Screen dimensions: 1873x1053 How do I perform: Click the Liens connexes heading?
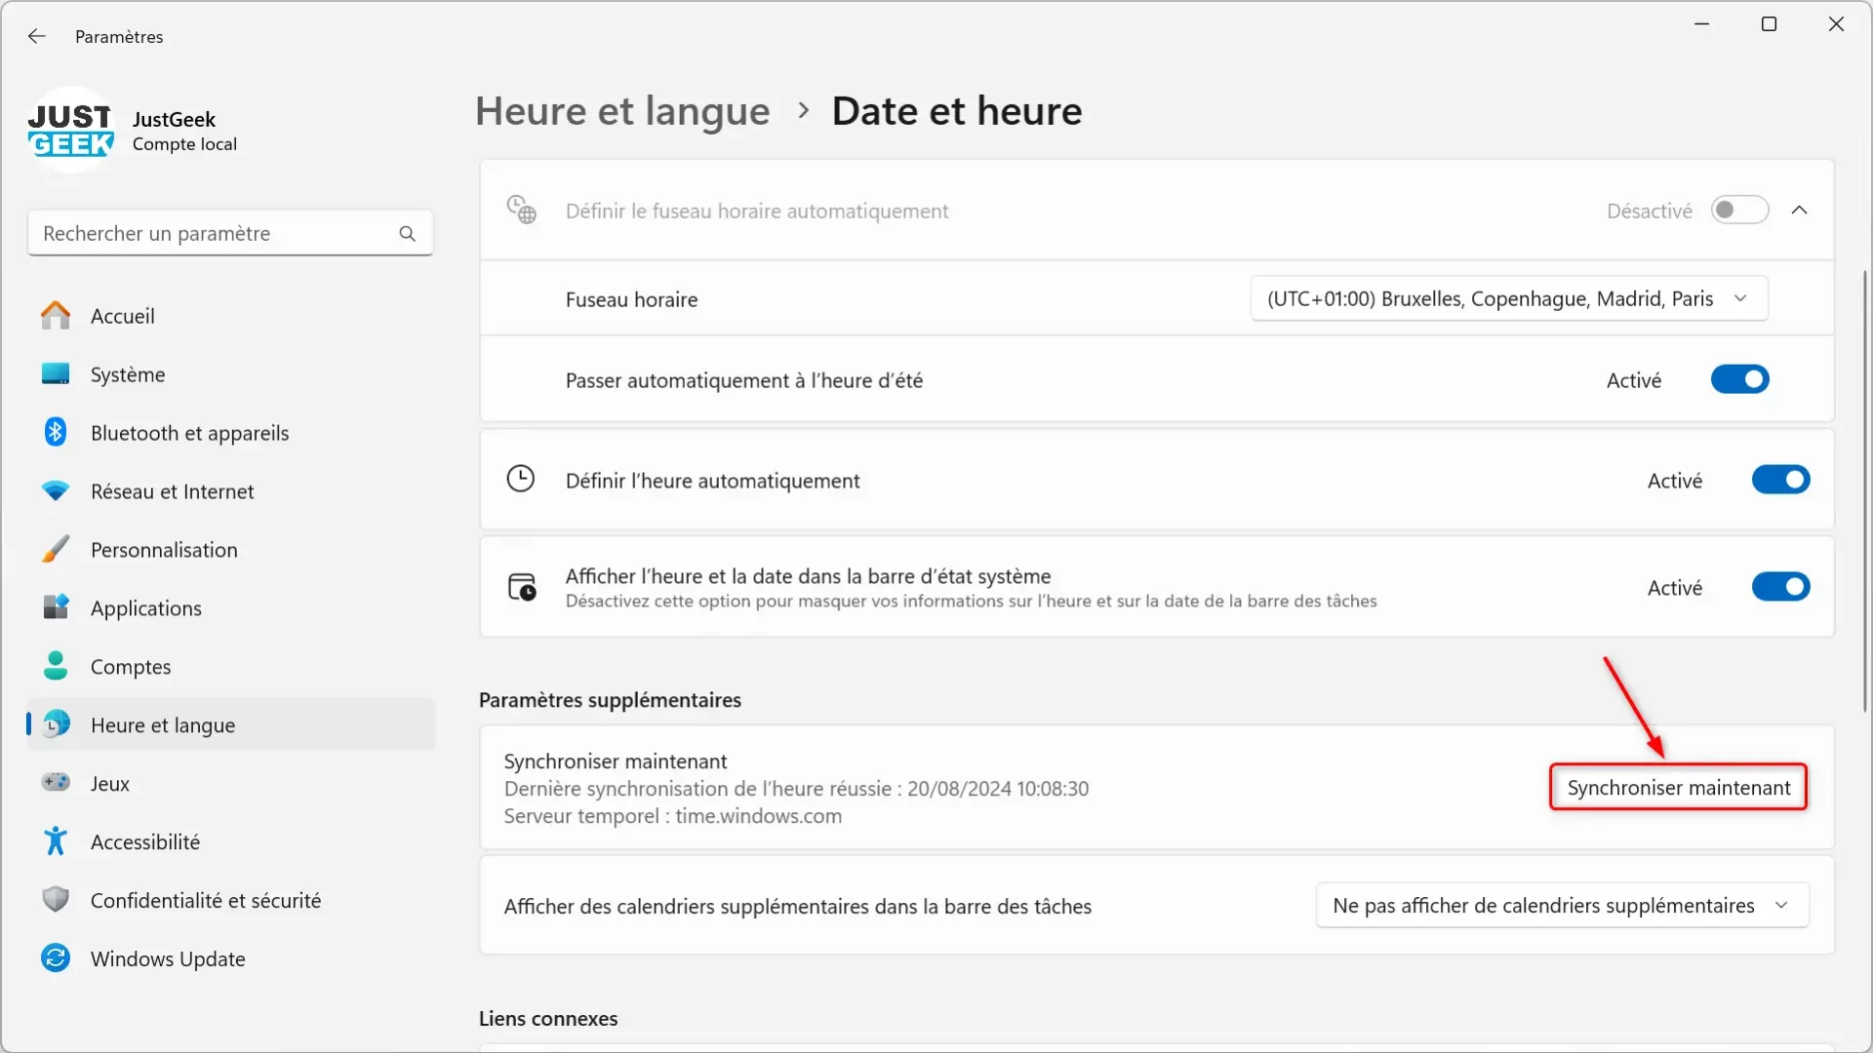548,1018
